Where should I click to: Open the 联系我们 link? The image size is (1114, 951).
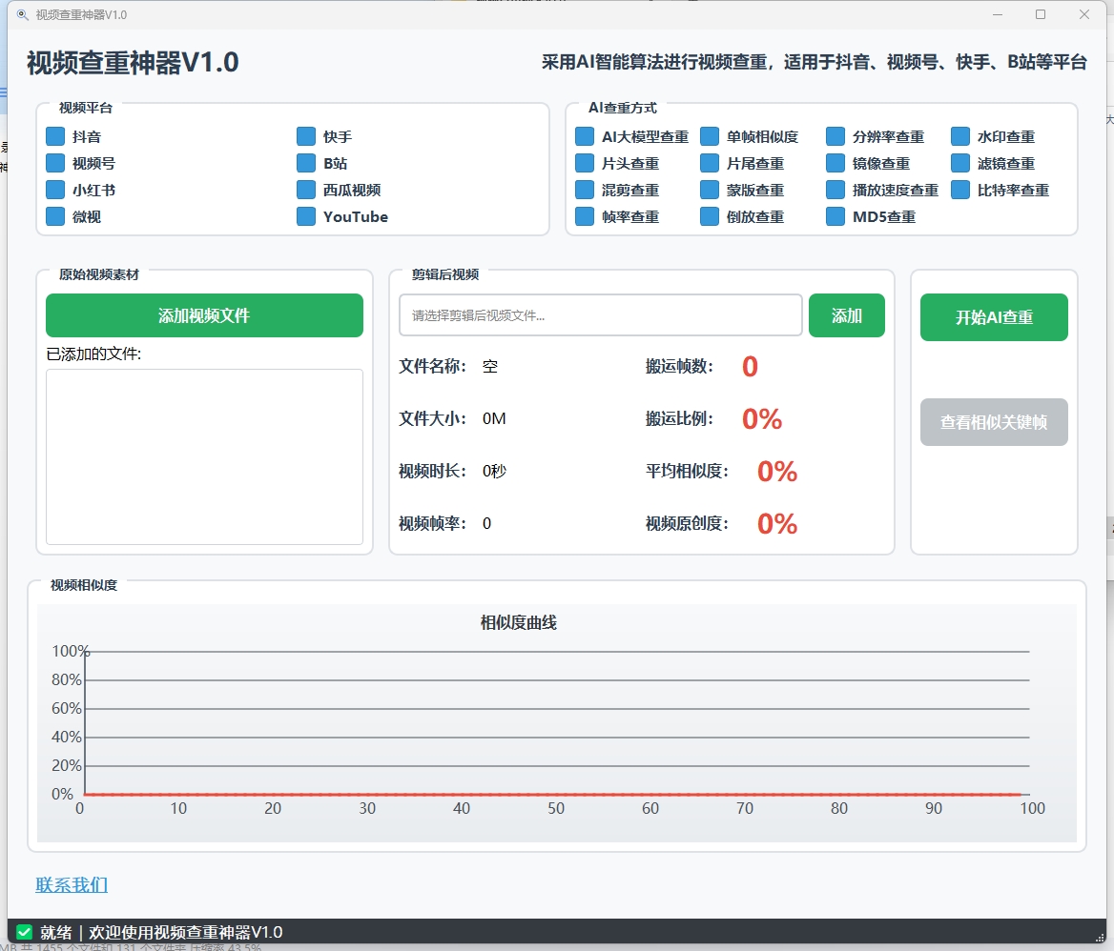tap(72, 885)
